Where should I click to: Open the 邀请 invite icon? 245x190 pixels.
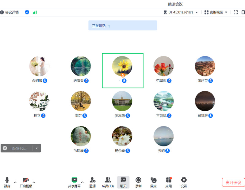coord(92,180)
